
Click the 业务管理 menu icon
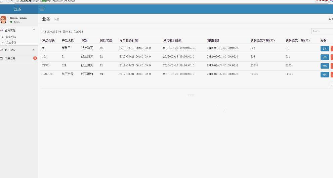tap(1, 30)
